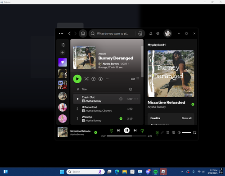Screen dimensions: 225x176
Task: Click the taskbar Search box
Action: pyautogui.click(x=85, y=171)
